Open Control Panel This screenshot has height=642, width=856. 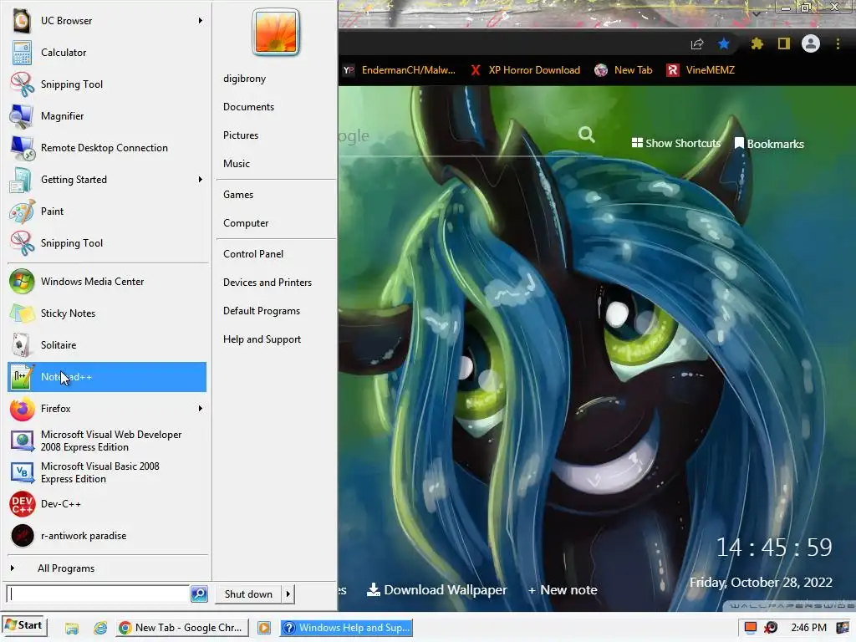253,254
